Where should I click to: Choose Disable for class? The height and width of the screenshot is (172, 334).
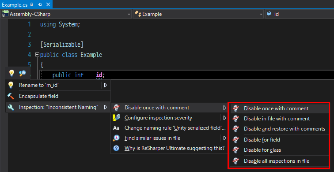280,150
